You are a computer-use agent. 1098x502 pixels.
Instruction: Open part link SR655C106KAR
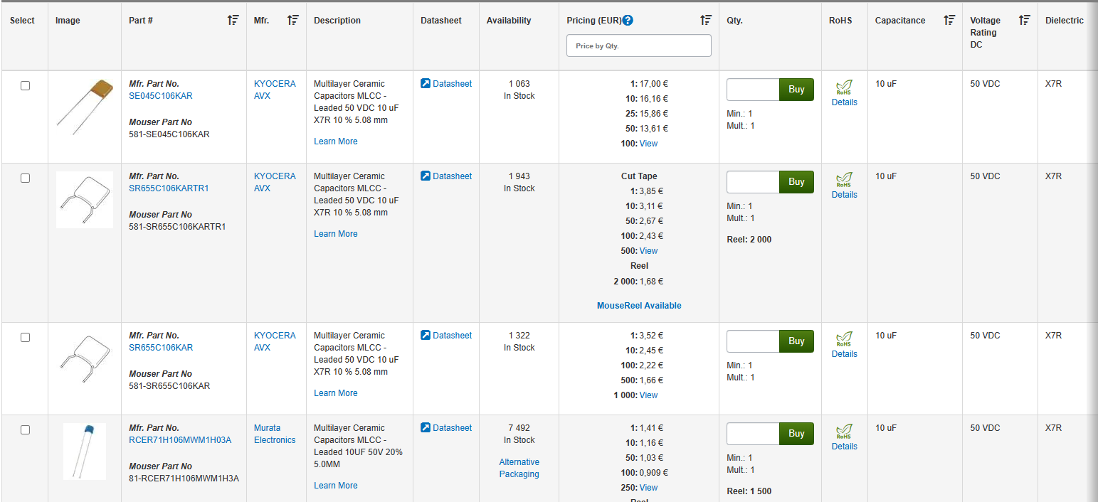(161, 348)
